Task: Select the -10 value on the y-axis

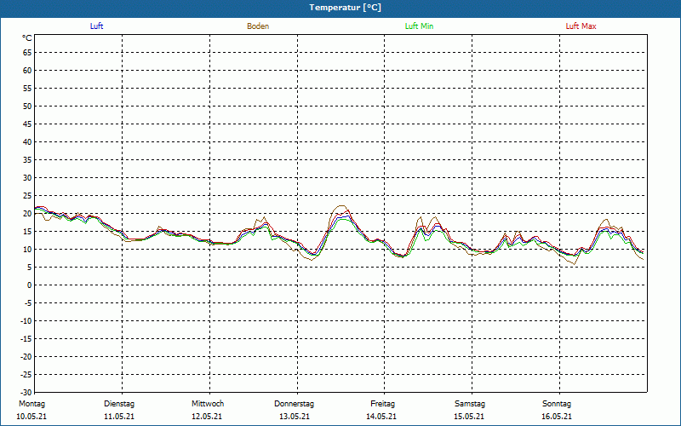Action: 26,321
